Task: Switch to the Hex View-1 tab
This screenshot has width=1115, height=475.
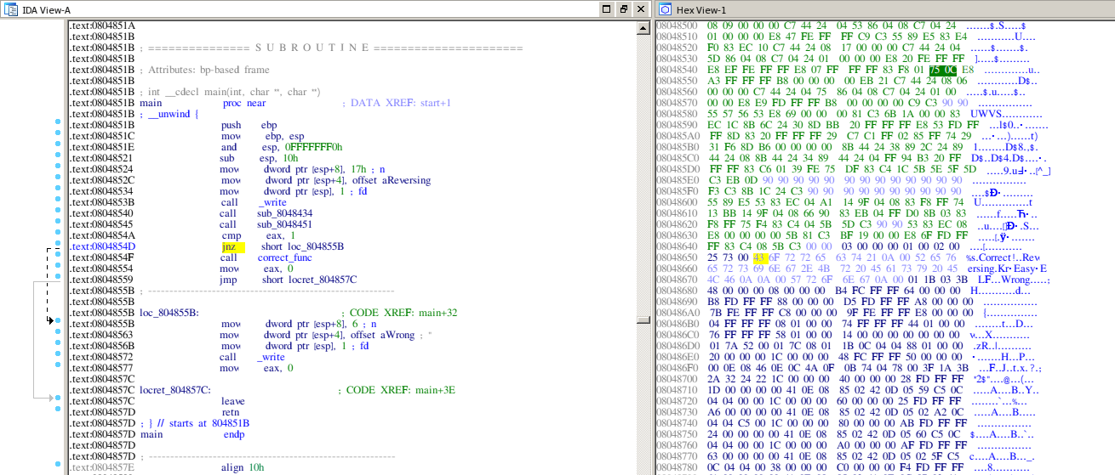Action: point(701,9)
